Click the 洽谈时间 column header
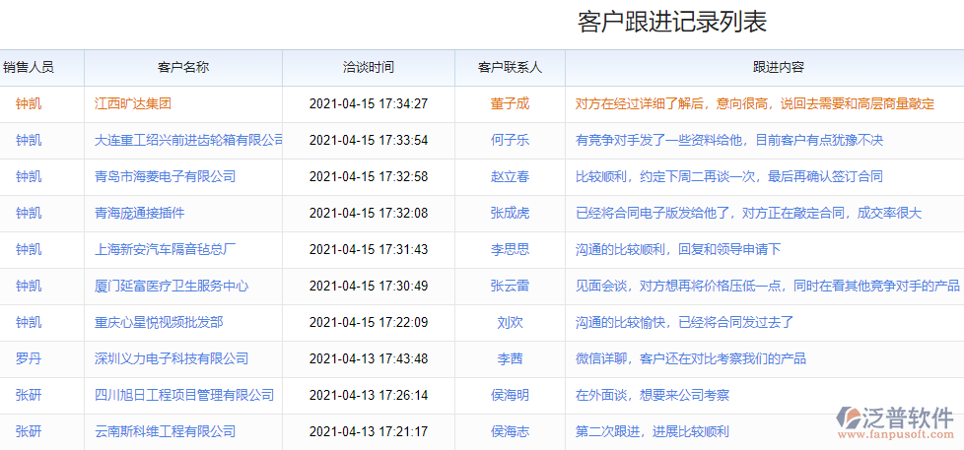 [369, 68]
